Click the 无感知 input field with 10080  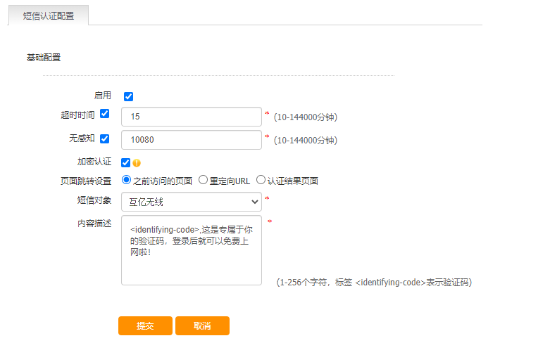192,140
